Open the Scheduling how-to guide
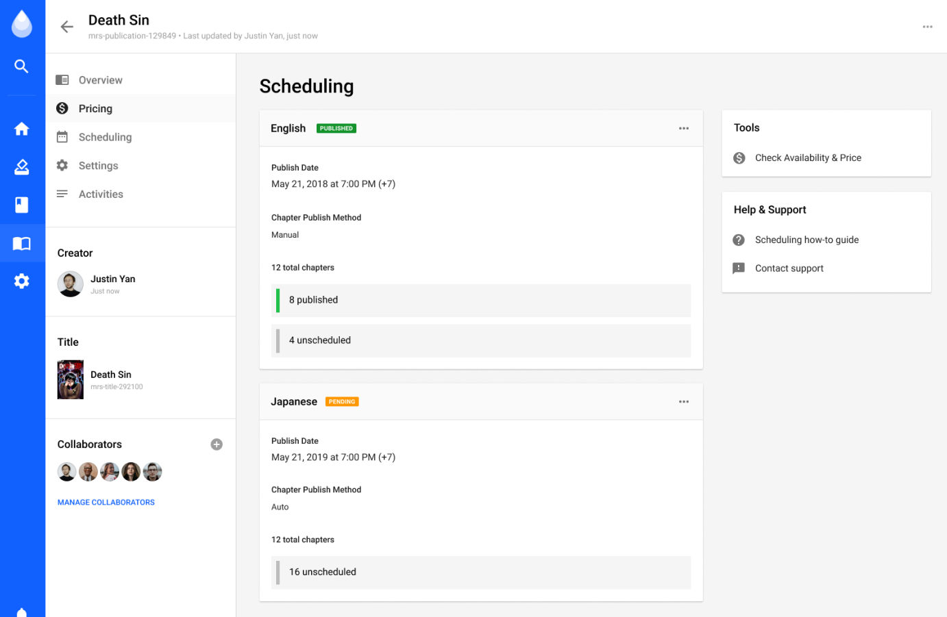 (807, 240)
